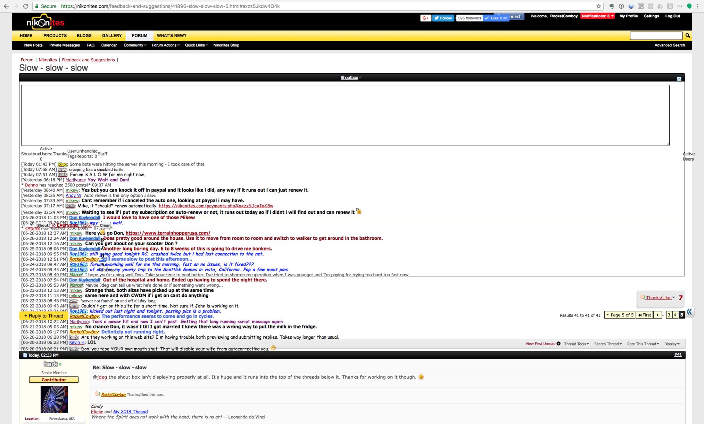Bookmark page with star icon
This screenshot has height=424, width=704.
click(x=599, y=6)
